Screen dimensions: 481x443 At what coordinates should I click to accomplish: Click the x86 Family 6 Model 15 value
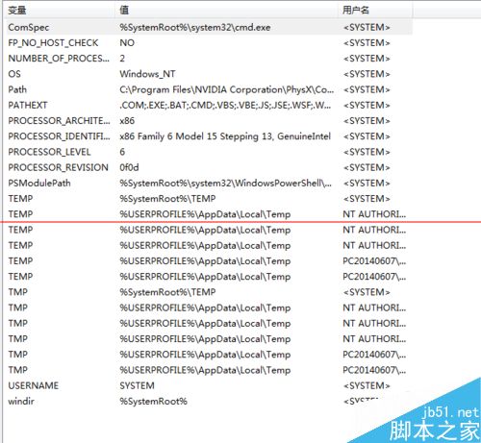225,136
